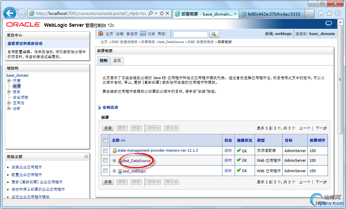Click the 帮助 toolbar link
This screenshot has height=209, width=346.
161,34
